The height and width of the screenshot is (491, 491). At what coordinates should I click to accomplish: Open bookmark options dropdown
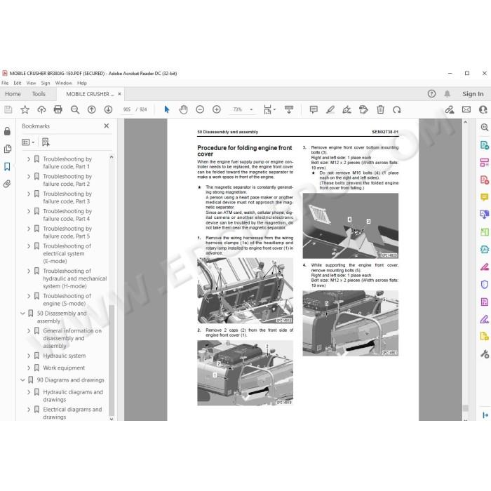click(x=28, y=142)
